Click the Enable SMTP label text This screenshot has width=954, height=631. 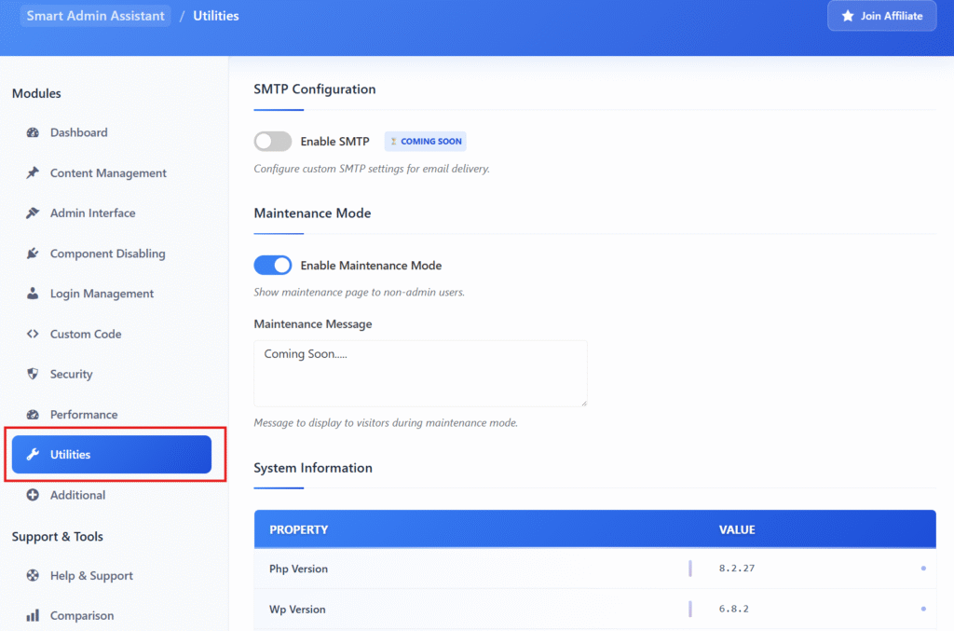coord(334,141)
